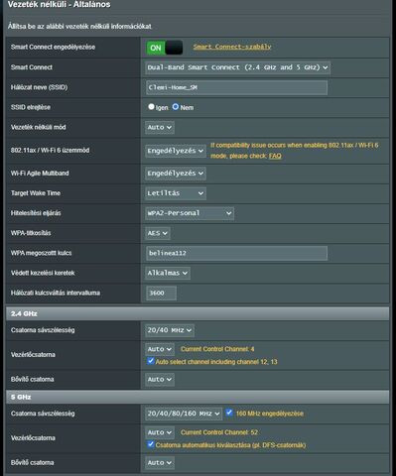The height and width of the screenshot is (476, 396).
Task: Open the 2.4 GHz Vezérlőcsatorna Auto dropdown
Action: tap(160, 349)
